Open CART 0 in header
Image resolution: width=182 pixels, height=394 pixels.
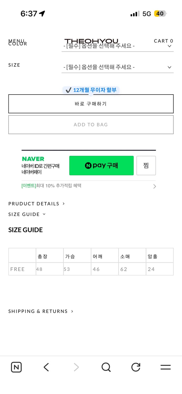(x=163, y=41)
